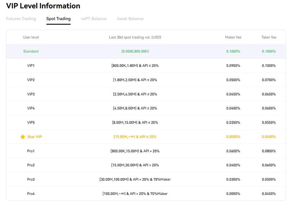Viewport: 292px width, 202px height.
Task: Click the gold star icon beside Star VIP
Action: 23,137
